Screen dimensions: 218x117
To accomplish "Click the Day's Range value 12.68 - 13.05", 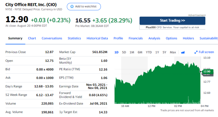I will 44,86.
